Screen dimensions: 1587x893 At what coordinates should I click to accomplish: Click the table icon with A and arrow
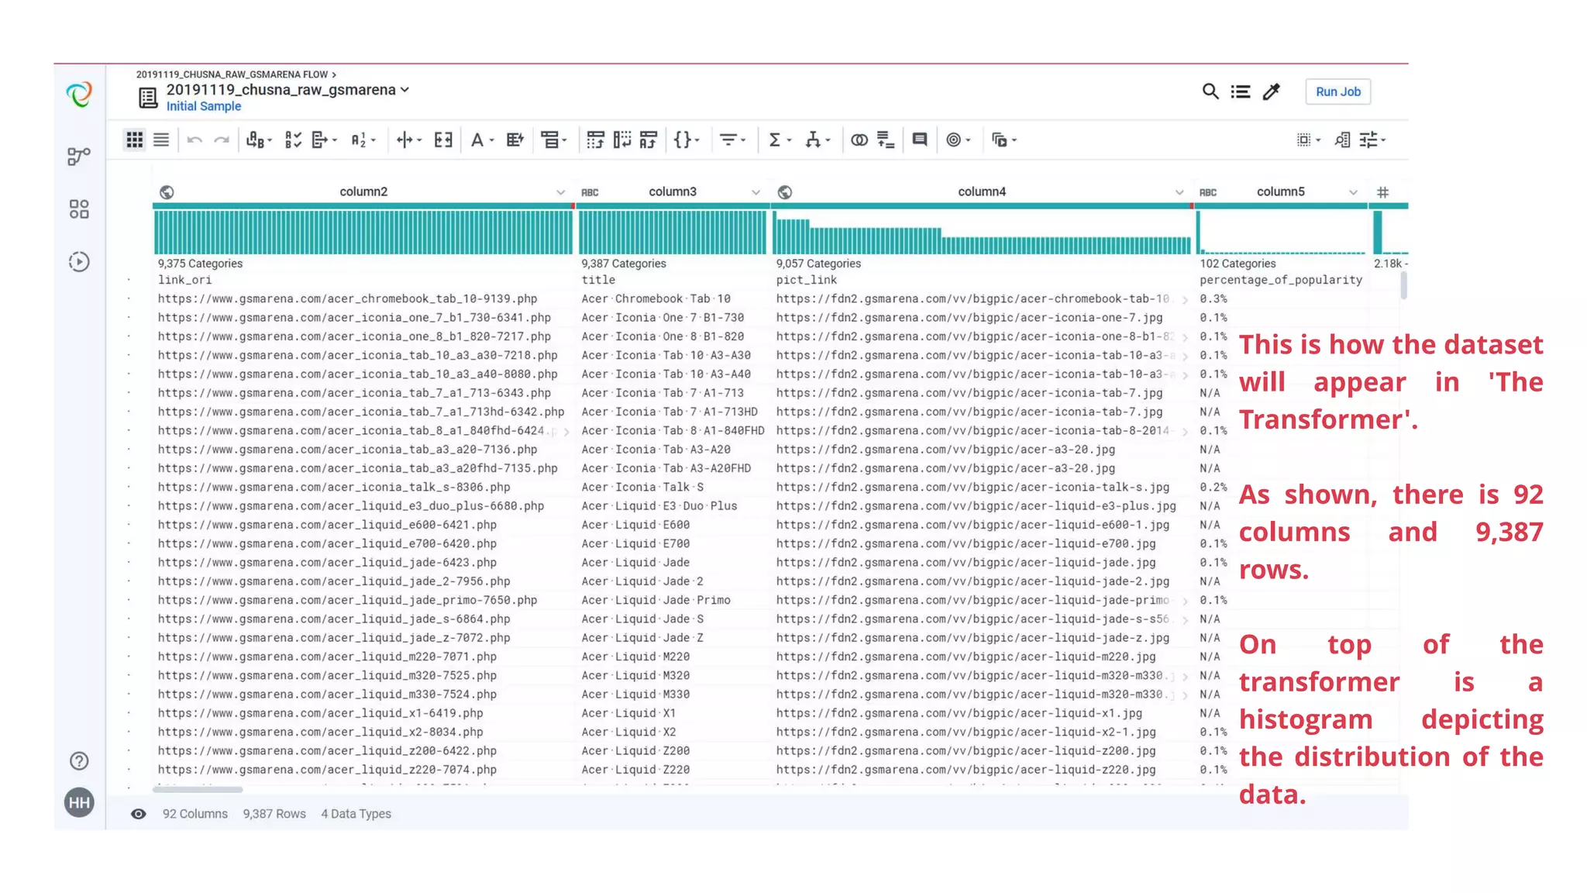649,140
